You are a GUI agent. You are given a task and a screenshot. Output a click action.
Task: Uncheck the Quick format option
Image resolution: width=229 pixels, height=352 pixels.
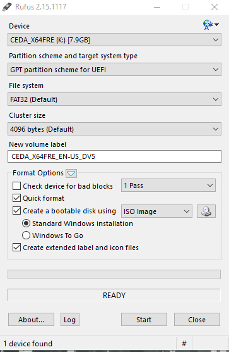[17, 198]
